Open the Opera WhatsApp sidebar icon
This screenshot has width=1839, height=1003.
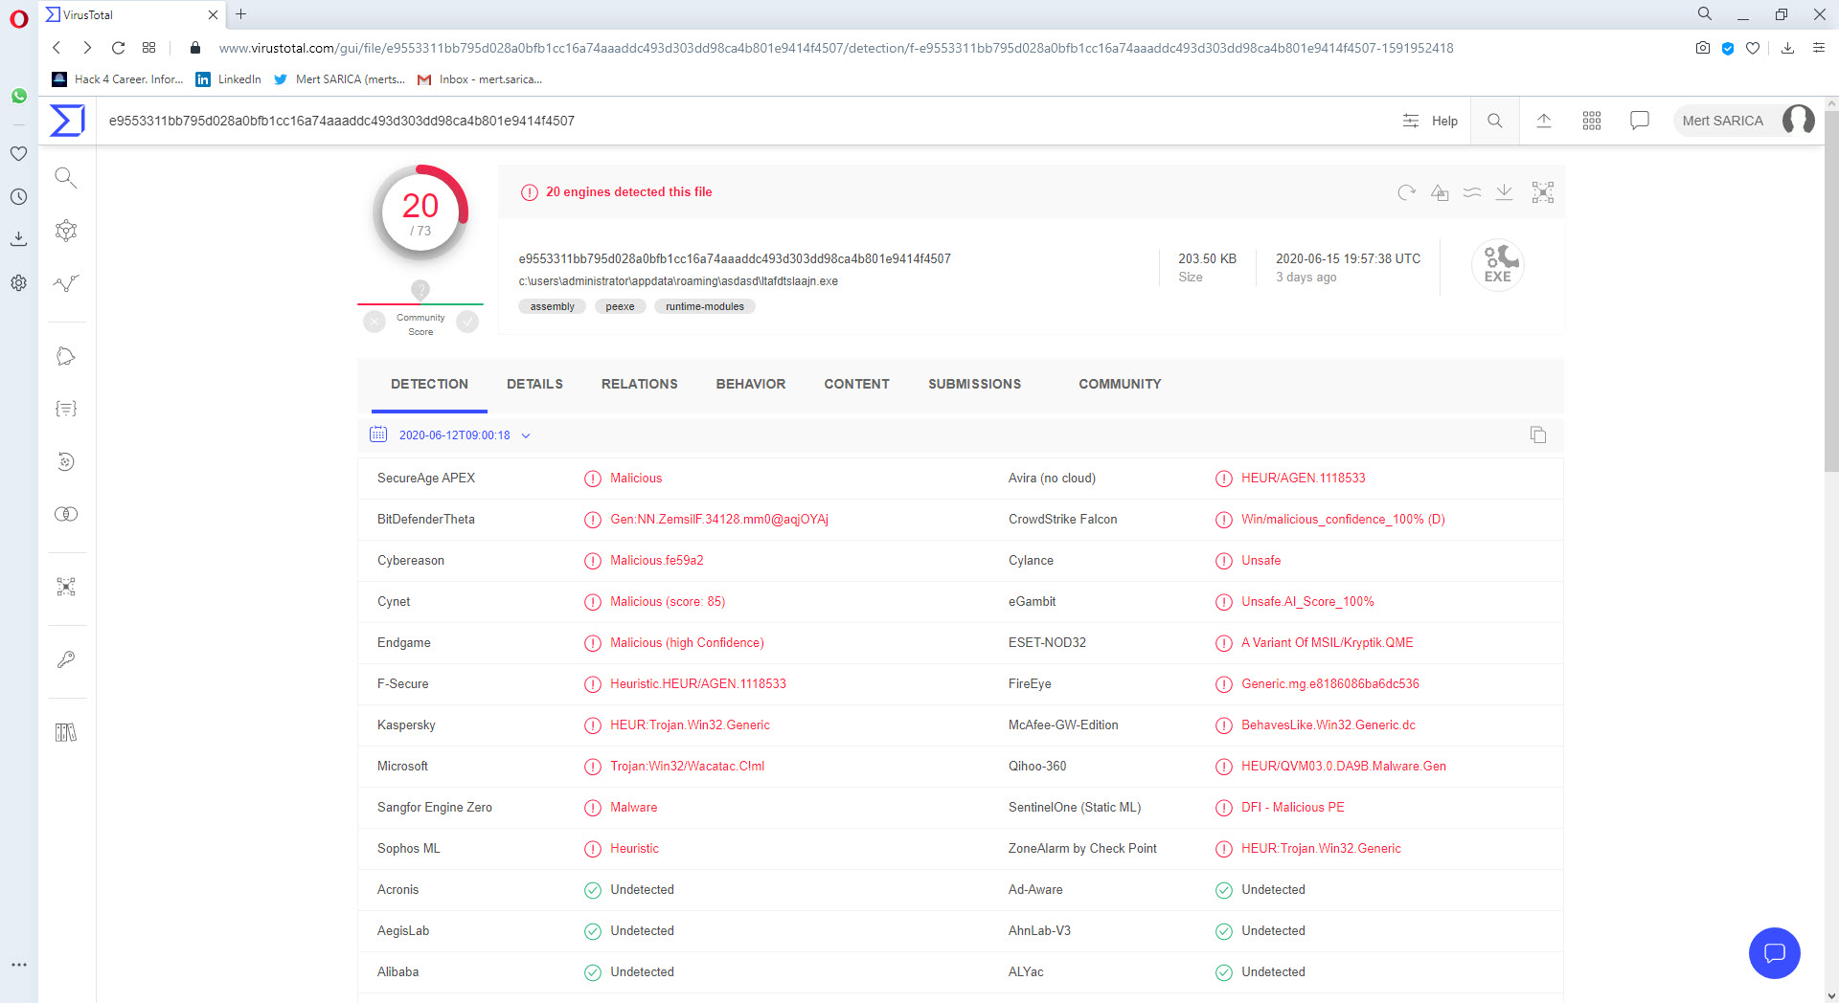pyautogui.click(x=18, y=96)
